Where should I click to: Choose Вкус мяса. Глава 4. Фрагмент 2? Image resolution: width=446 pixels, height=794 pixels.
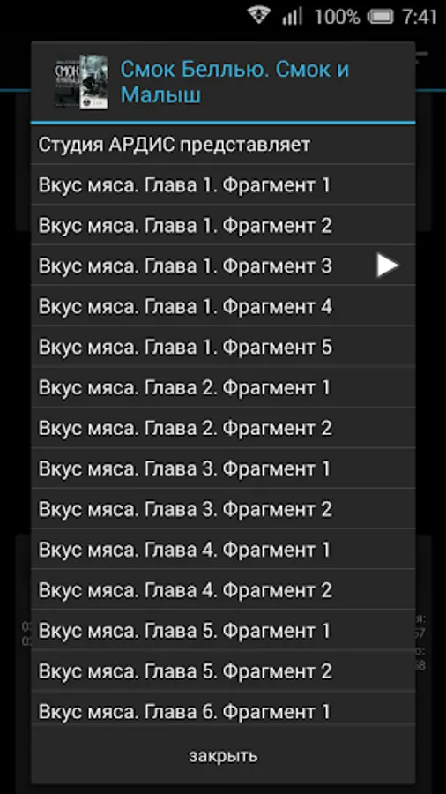pos(223,590)
